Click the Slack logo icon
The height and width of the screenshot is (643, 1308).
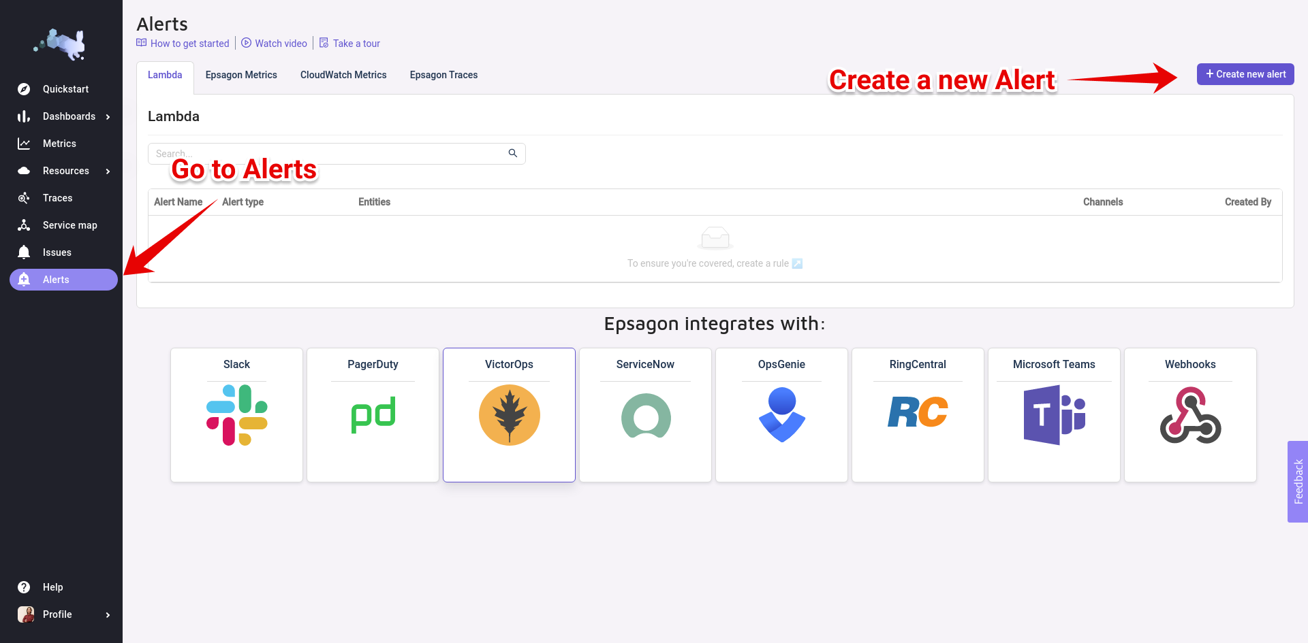[x=237, y=415]
